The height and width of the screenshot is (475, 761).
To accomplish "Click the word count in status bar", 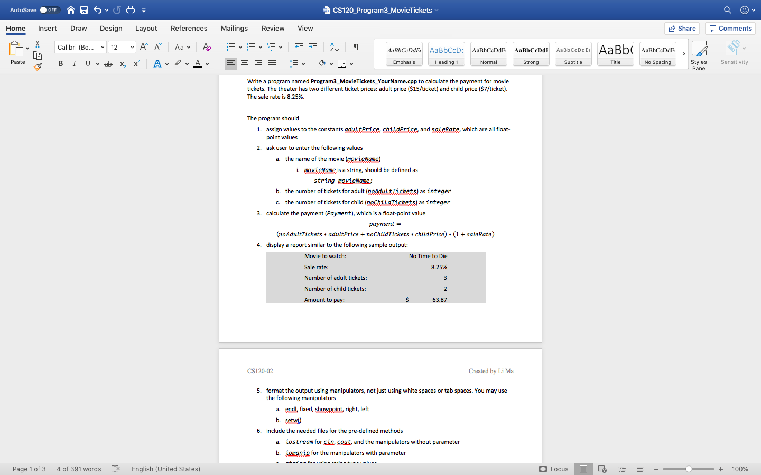I will coord(78,469).
